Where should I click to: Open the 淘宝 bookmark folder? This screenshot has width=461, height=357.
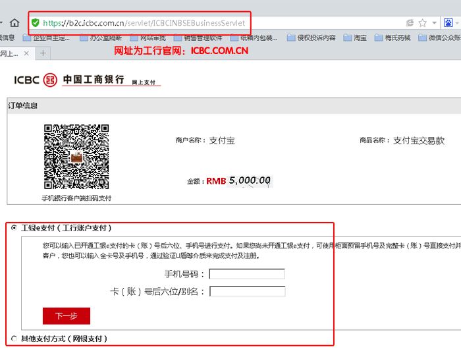pos(355,38)
